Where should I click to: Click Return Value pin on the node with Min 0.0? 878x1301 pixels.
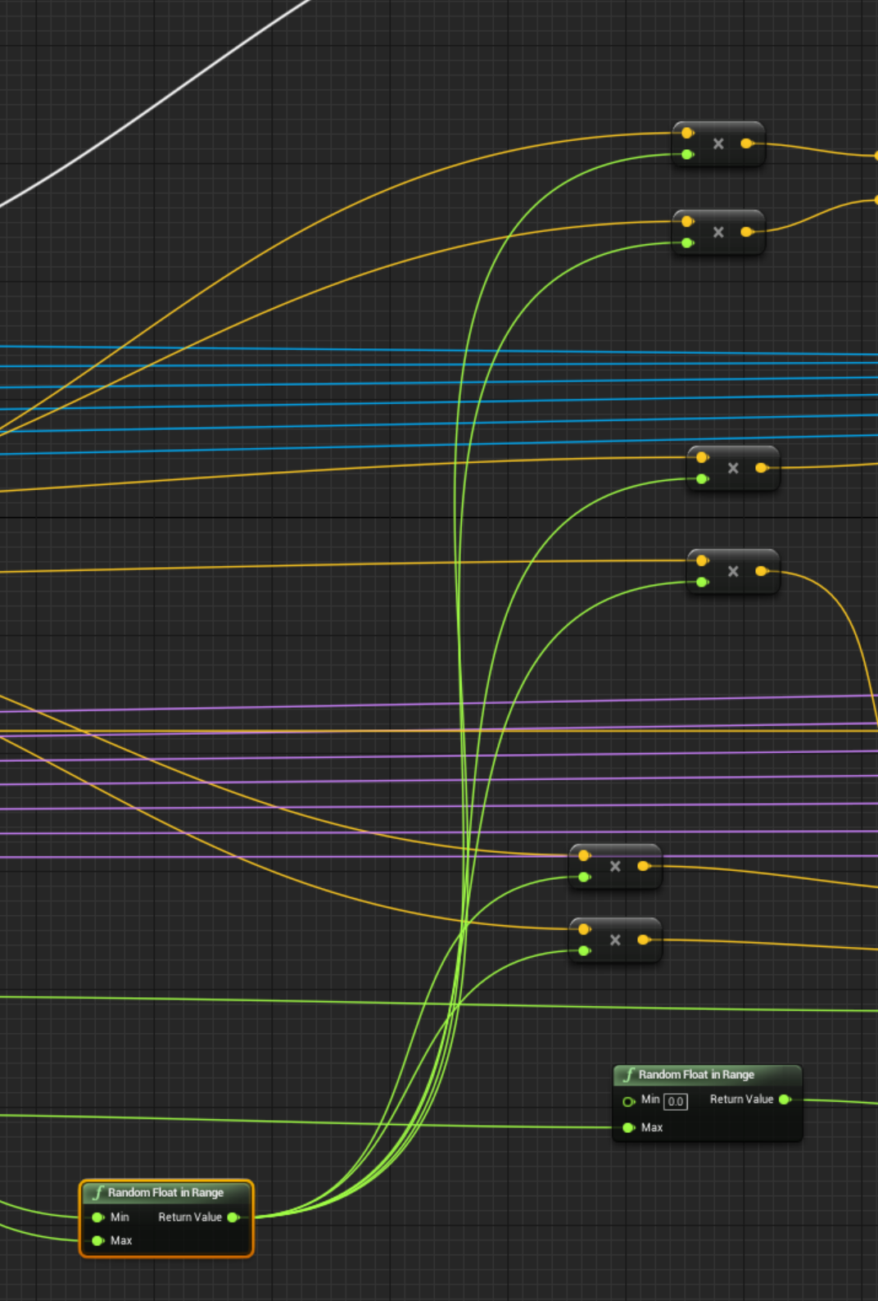pyautogui.click(x=785, y=1099)
